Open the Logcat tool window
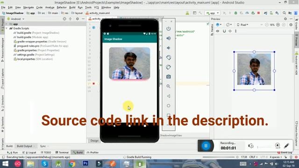The image size is (299, 168). tap(29, 153)
